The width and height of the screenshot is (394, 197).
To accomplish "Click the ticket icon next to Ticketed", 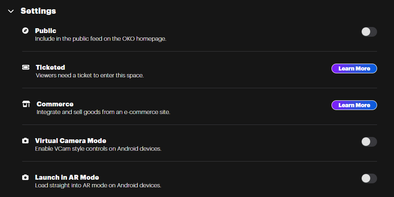I will coord(26,67).
